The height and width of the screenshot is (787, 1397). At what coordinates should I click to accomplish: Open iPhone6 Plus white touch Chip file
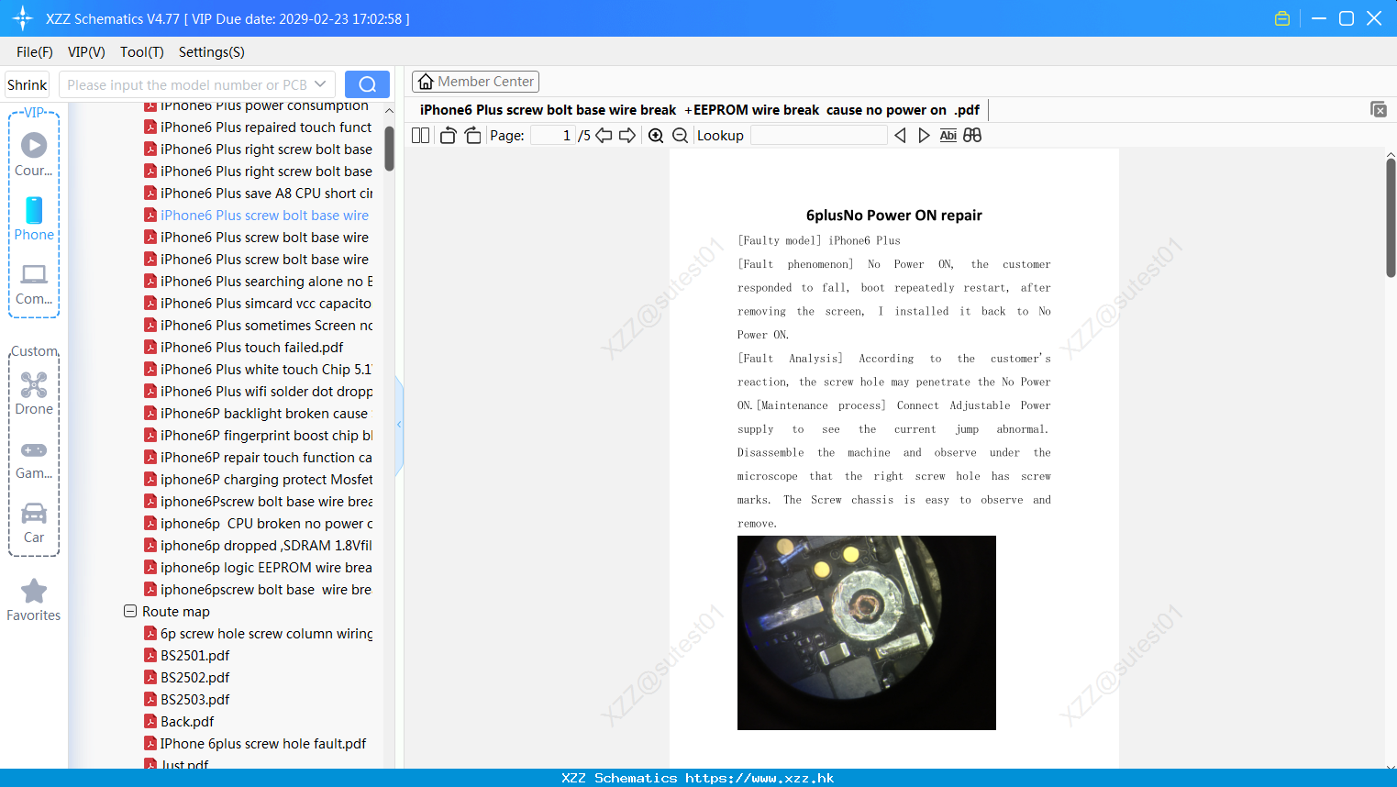pos(259,370)
